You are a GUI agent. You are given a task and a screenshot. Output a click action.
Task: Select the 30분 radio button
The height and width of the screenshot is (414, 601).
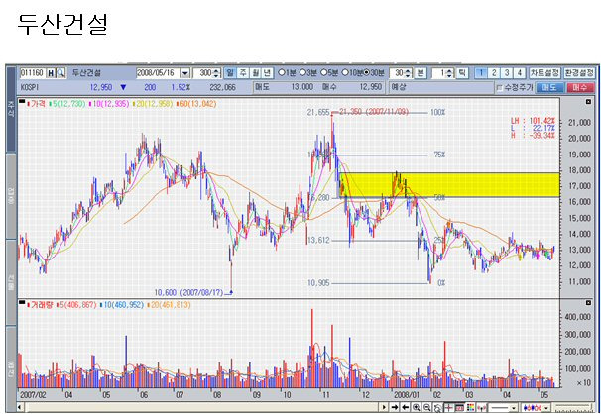click(x=367, y=72)
